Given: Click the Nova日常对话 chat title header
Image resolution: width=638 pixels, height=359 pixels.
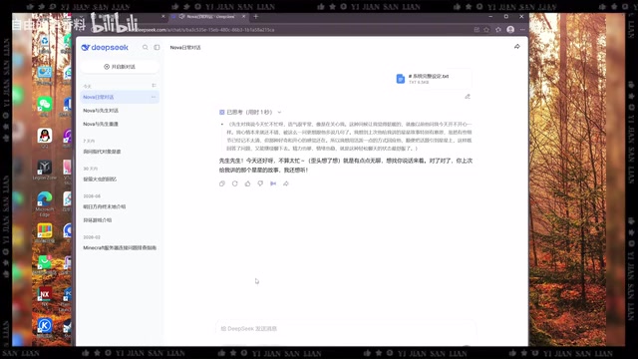Looking at the screenshot, I should click(185, 48).
